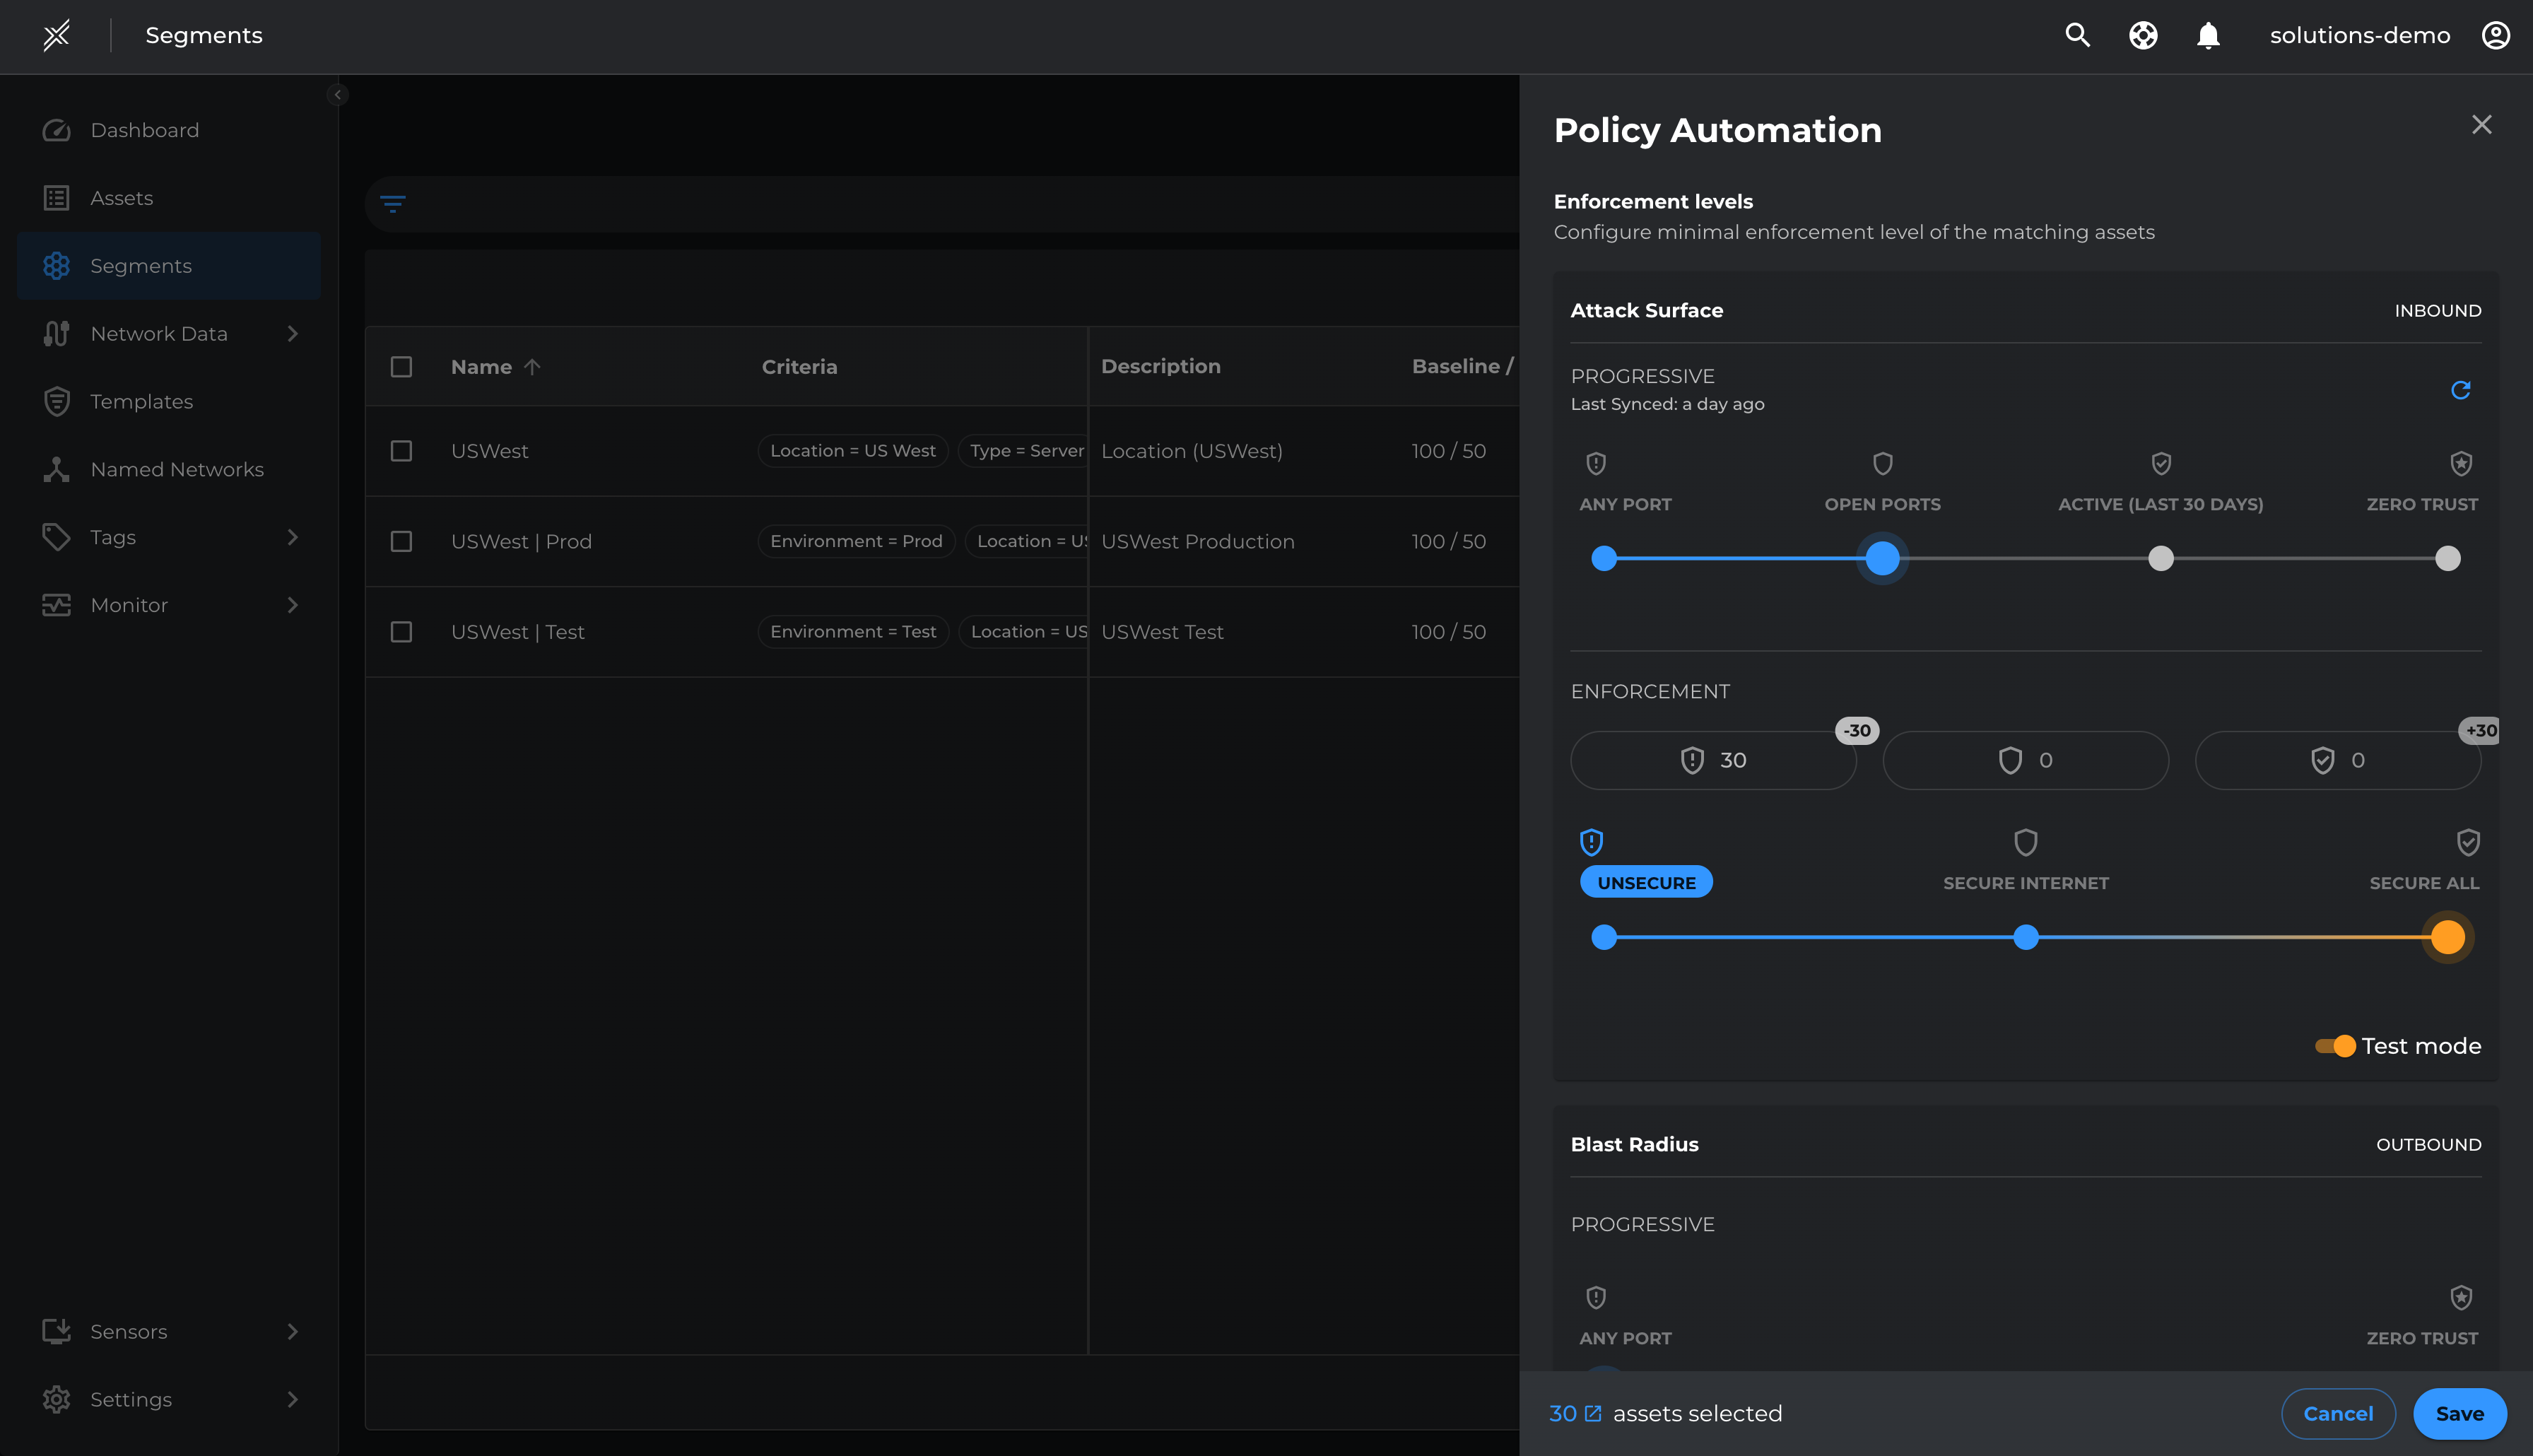Click the user account profile icon

(2495, 35)
